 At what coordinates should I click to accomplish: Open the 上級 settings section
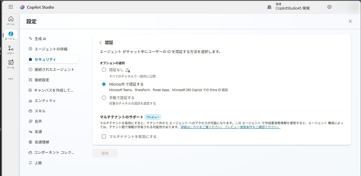click(52, 163)
